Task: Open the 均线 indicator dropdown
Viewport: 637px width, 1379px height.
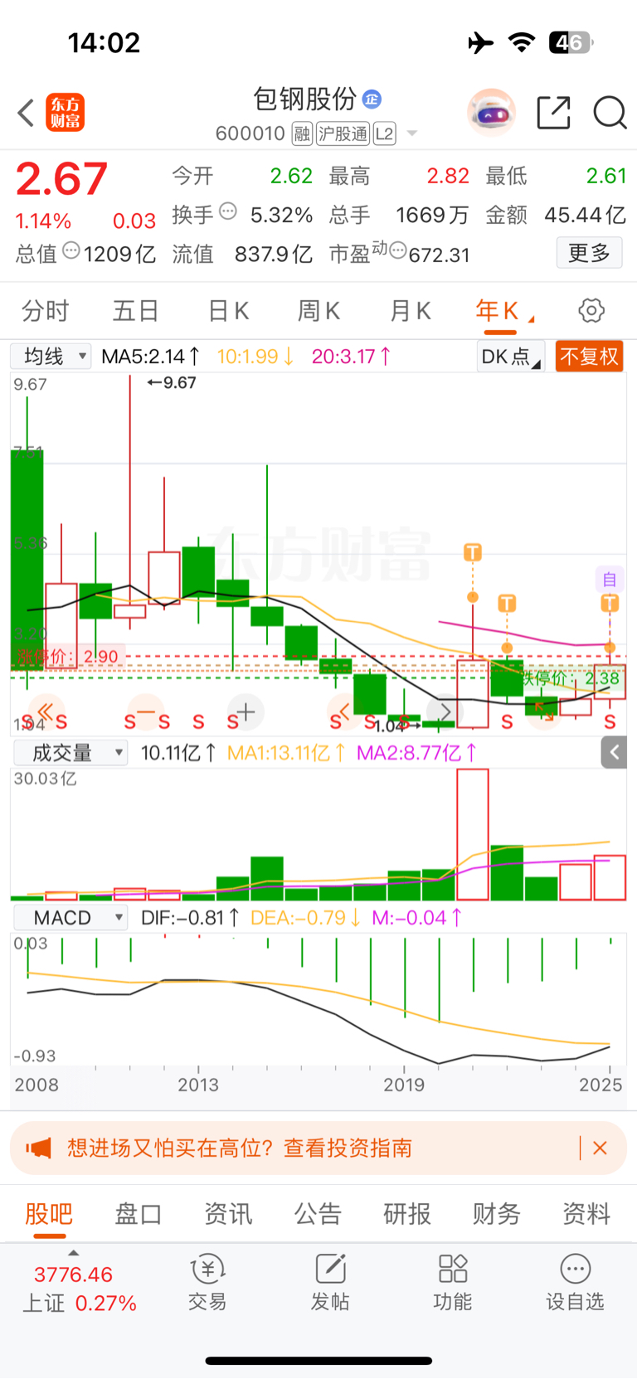Action: (51, 357)
